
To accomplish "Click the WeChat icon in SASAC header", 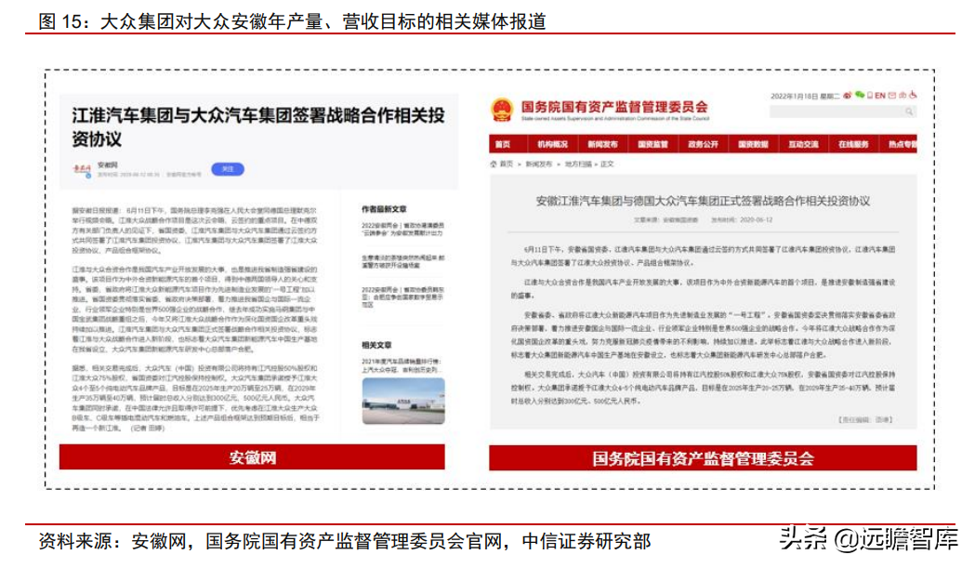I will 860,95.
